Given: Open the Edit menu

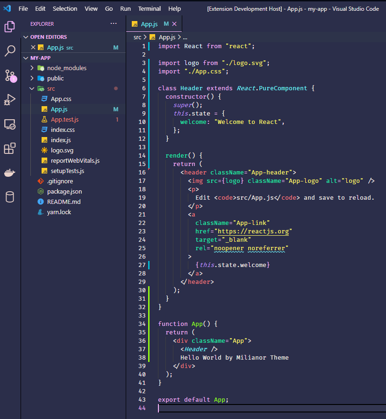Looking at the screenshot, I should [40, 8].
